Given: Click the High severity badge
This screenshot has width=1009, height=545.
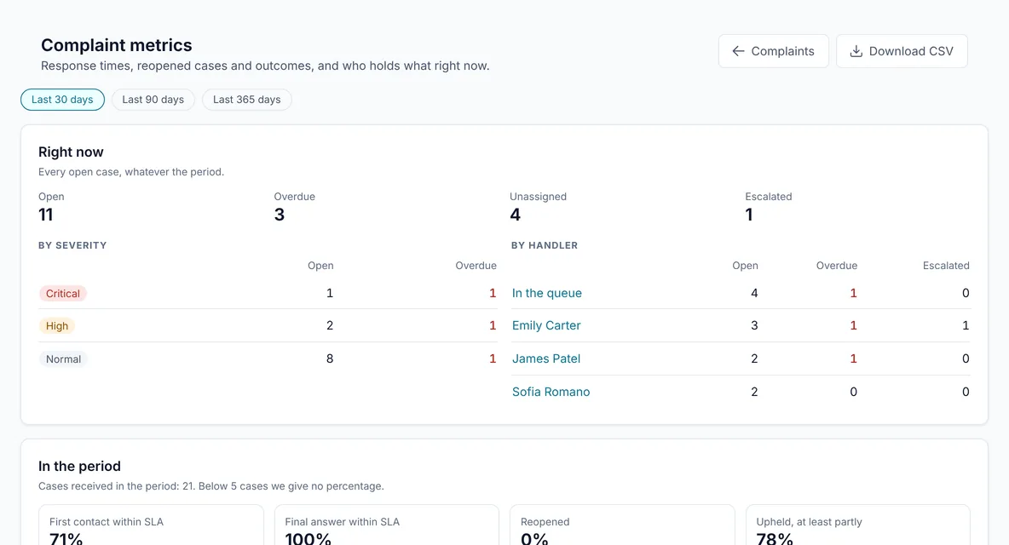Looking at the screenshot, I should (56, 326).
